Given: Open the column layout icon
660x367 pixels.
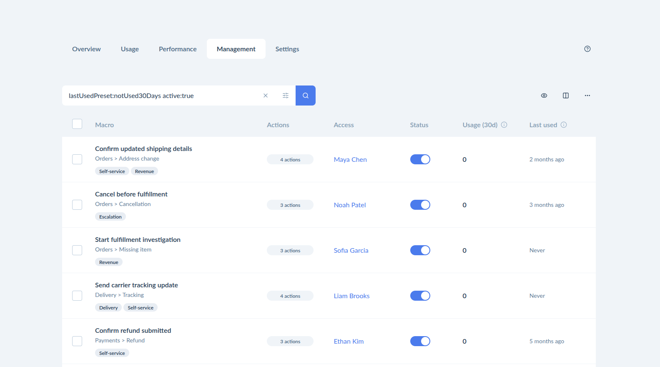Looking at the screenshot, I should [566, 96].
